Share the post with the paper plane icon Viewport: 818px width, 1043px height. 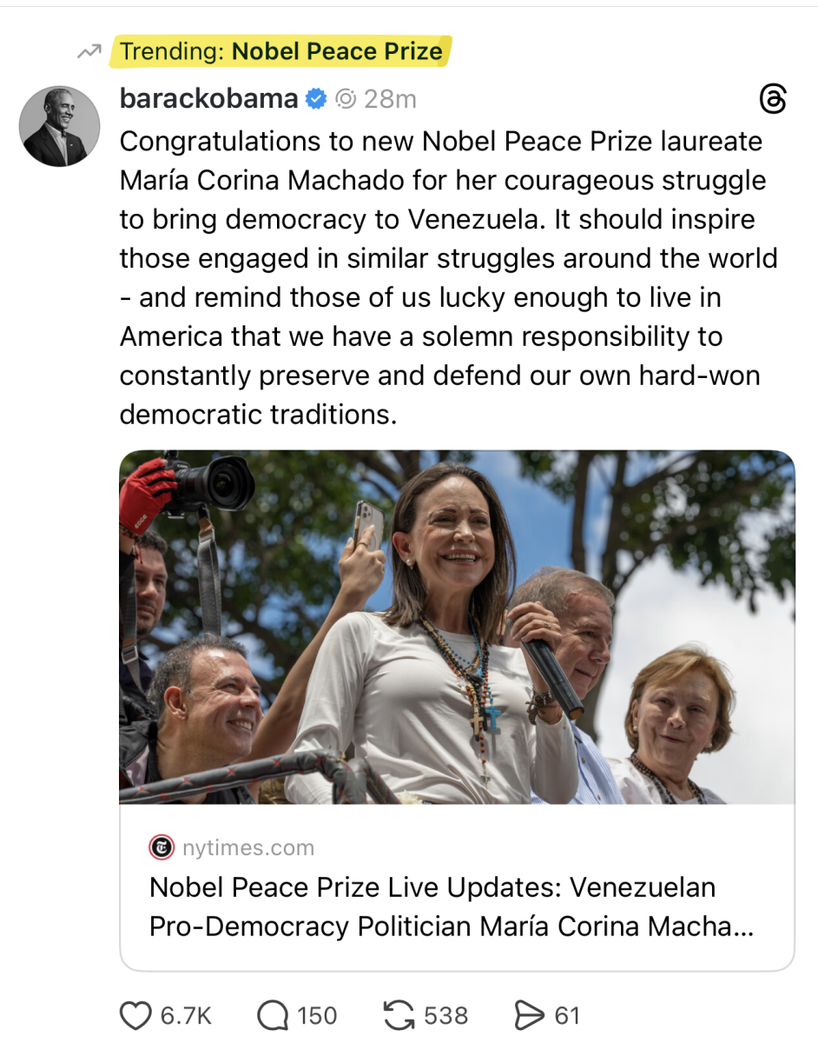point(528,1015)
